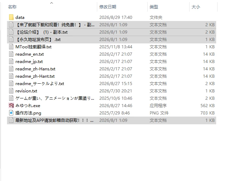
Task: Select icon of 最新地址及APP请发邮箱自动获取 file
Action: 11,120
